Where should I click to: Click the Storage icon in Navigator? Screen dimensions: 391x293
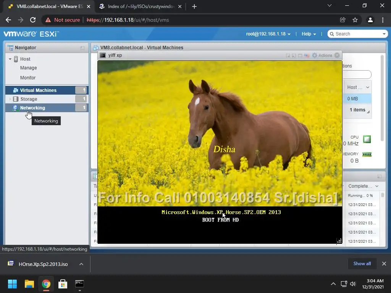(x=16, y=99)
